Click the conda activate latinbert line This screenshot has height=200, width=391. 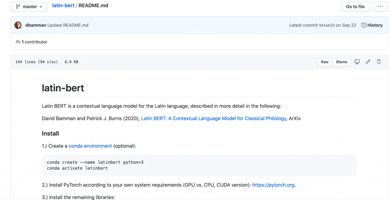(77, 168)
